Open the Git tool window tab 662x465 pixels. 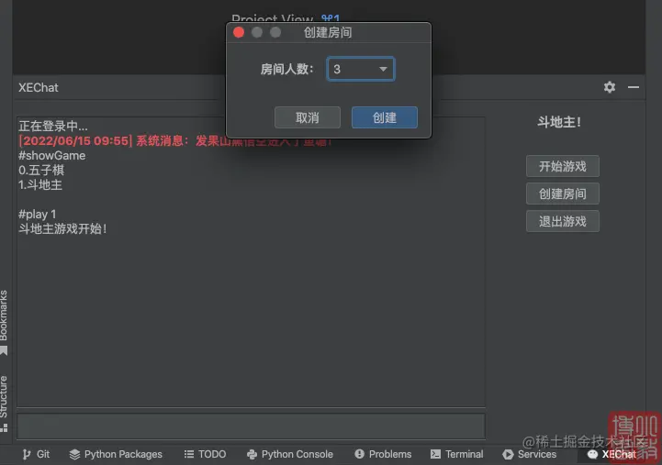[x=37, y=454]
